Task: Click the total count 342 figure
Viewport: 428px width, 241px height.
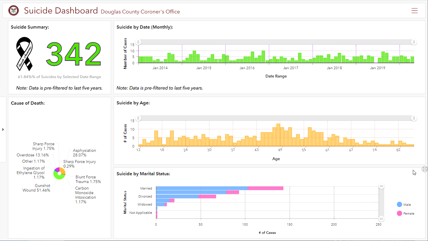Action: (73, 54)
